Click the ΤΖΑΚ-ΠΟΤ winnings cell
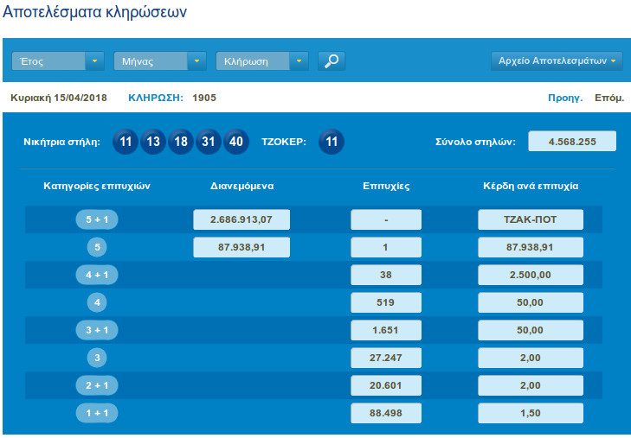The width and height of the screenshot is (631, 438). click(x=530, y=219)
